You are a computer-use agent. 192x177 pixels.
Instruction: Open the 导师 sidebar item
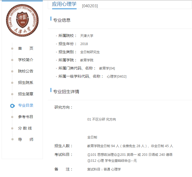click(x=26, y=140)
